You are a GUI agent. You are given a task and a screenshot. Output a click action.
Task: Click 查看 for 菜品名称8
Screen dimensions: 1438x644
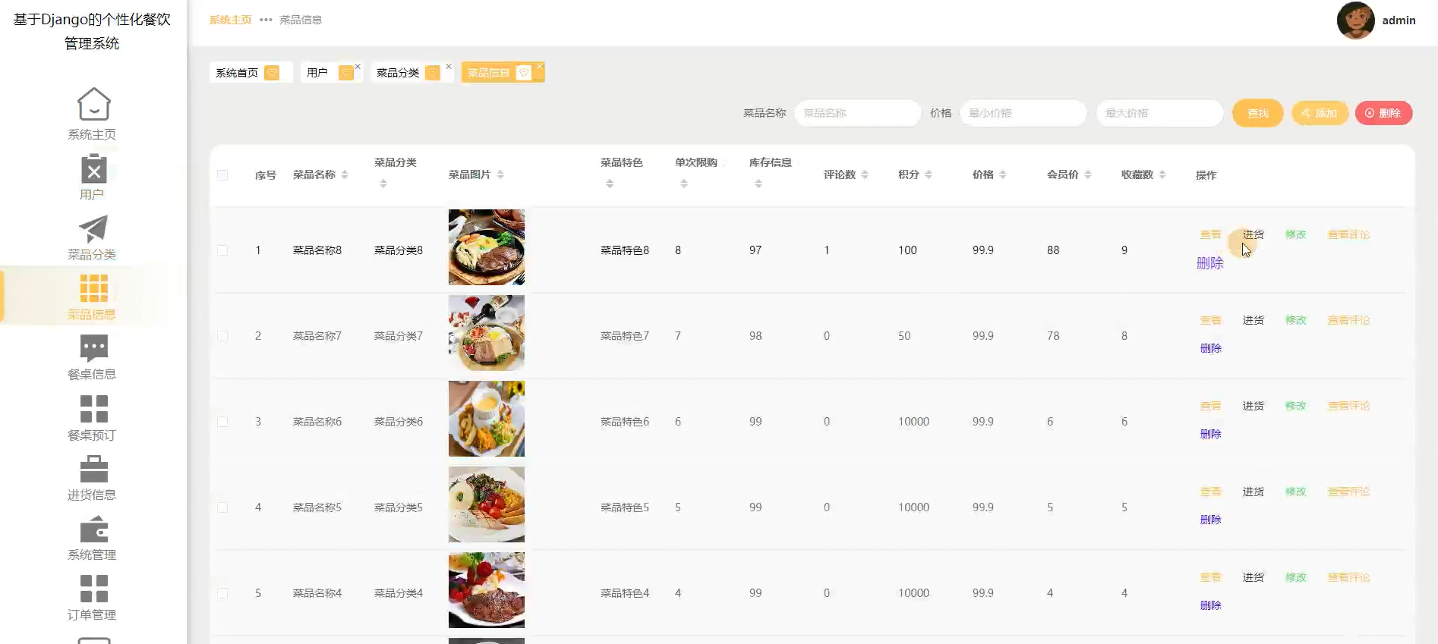coord(1211,235)
